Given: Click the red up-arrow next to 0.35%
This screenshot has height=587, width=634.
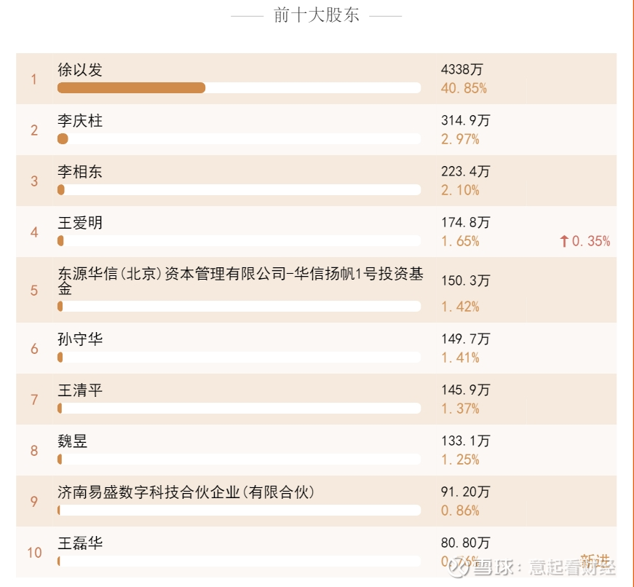Looking at the screenshot, I should [563, 242].
